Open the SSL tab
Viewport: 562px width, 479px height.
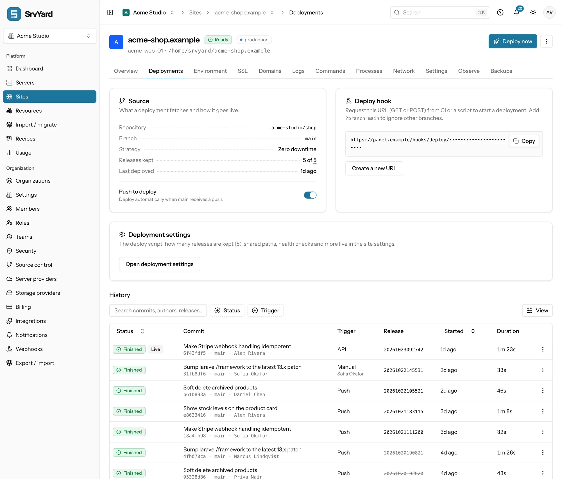(243, 71)
